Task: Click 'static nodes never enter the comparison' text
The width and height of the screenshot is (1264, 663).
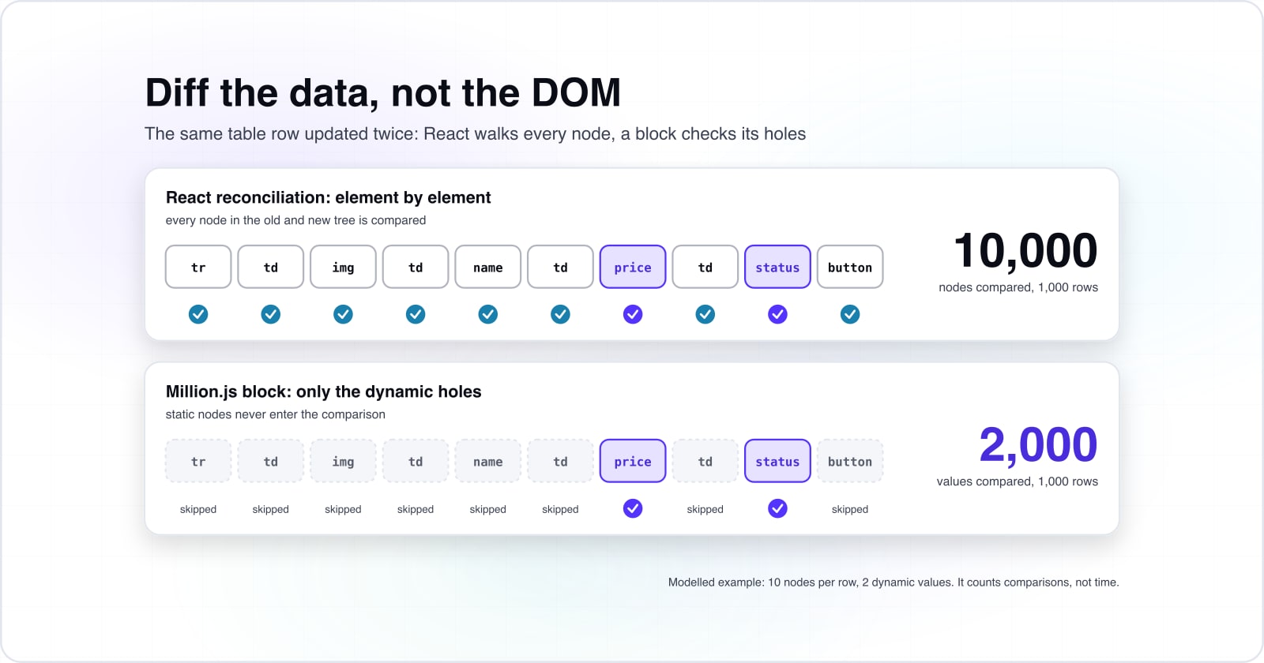Action: point(275,414)
